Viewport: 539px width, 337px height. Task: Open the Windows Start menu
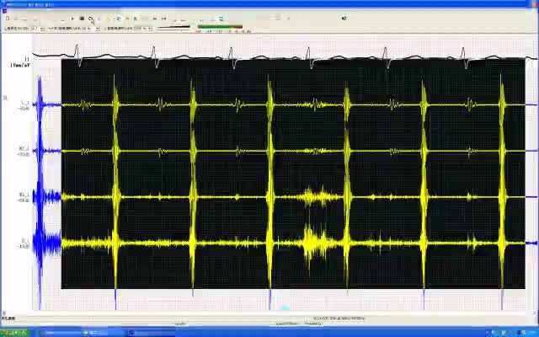[13, 332]
